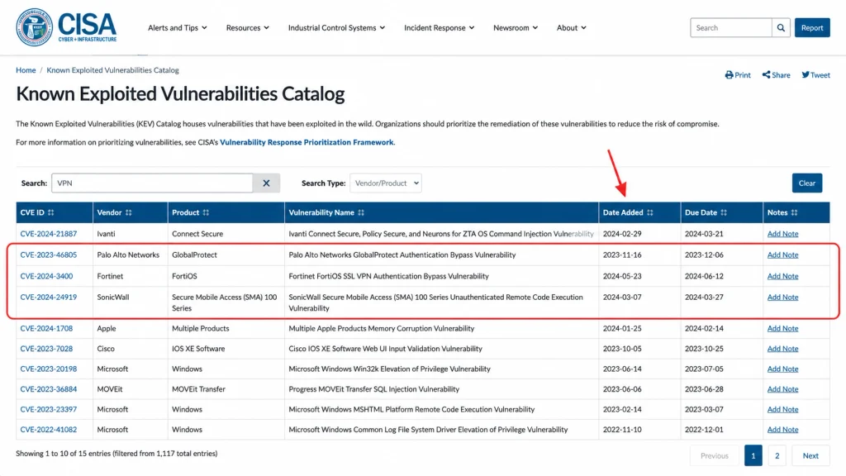Viewport: 846px width, 476px height.
Task: Add Note for Apple Multiple Products row
Action: pos(782,328)
